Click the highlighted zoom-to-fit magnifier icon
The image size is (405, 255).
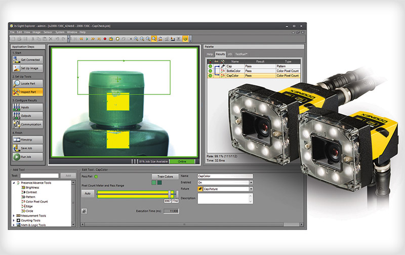click(x=154, y=39)
